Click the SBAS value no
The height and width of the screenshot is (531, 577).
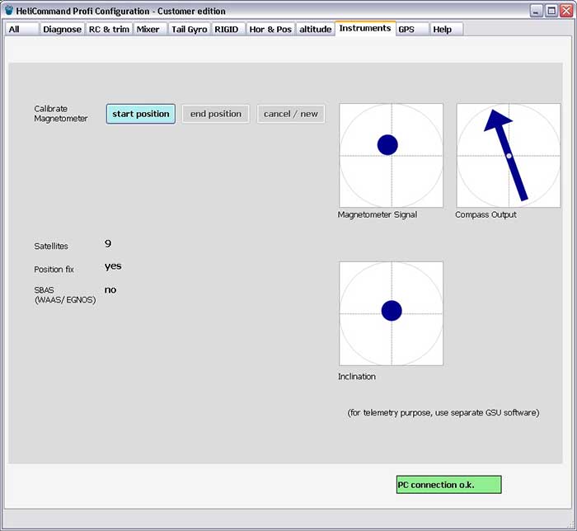(110, 289)
